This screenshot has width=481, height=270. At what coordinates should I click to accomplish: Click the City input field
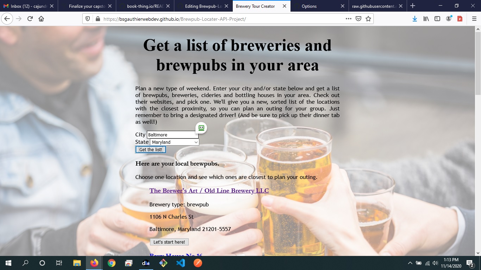173,135
